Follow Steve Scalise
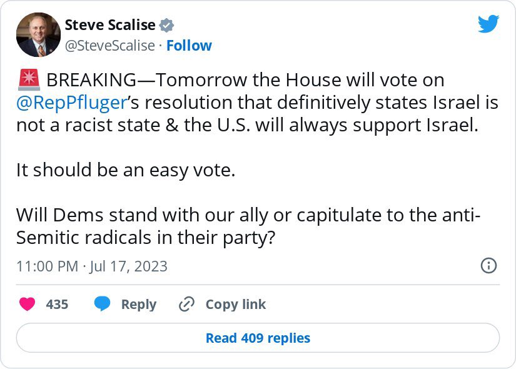Image resolution: width=516 pixels, height=369 pixels. [189, 46]
